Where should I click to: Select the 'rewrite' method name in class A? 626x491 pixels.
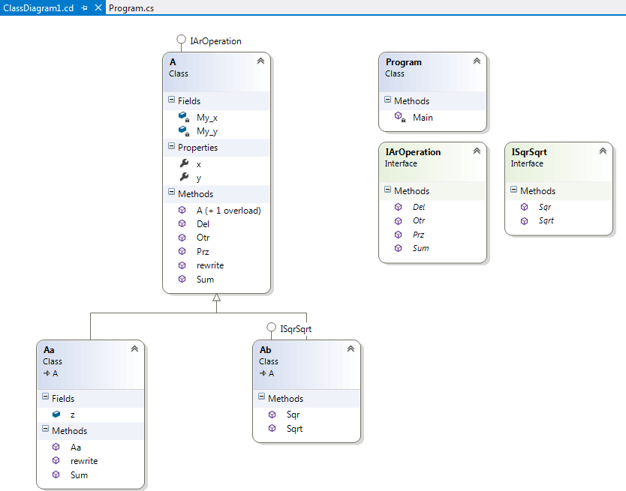[210, 265]
